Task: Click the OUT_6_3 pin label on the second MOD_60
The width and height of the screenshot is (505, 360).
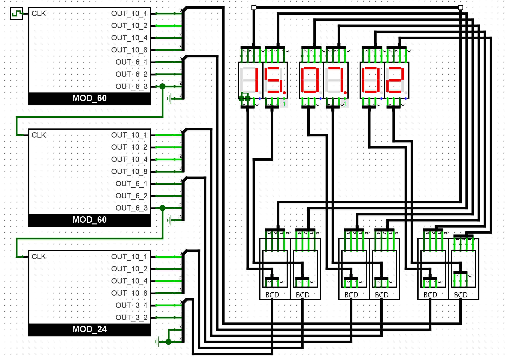Action: point(132,207)
